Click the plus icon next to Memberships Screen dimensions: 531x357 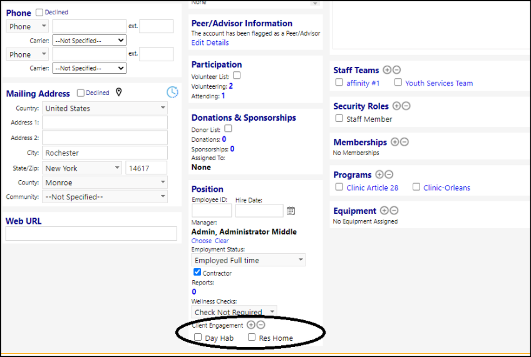pos(395,142)
